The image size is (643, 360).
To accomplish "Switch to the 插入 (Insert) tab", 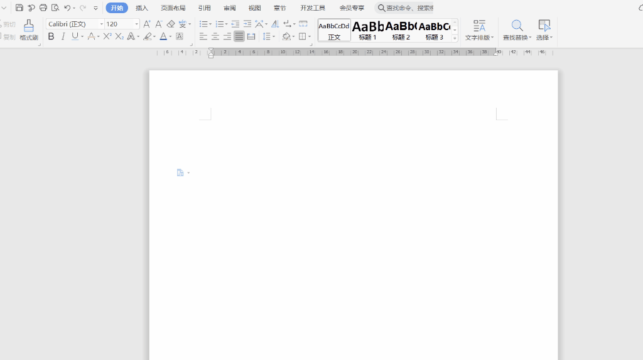I will pos(142,8).
